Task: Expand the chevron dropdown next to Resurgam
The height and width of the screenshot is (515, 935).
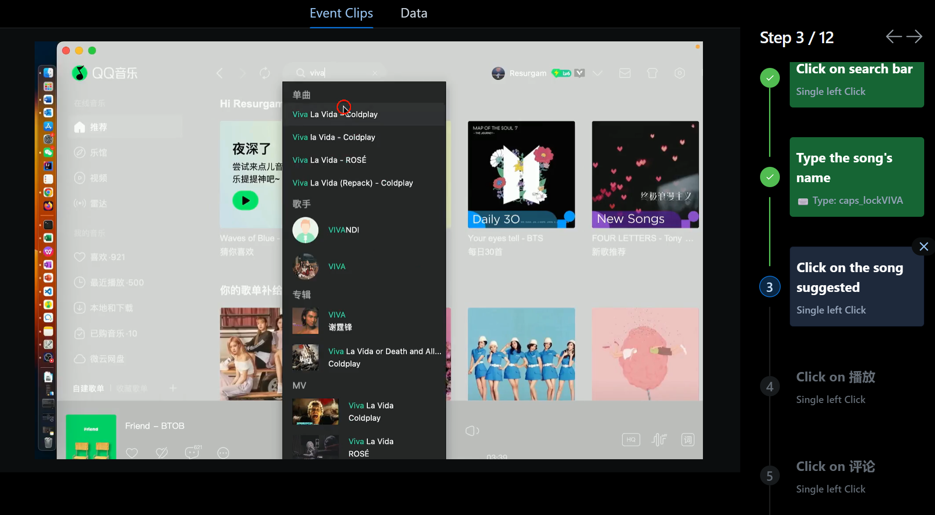Action: (597, 73)
